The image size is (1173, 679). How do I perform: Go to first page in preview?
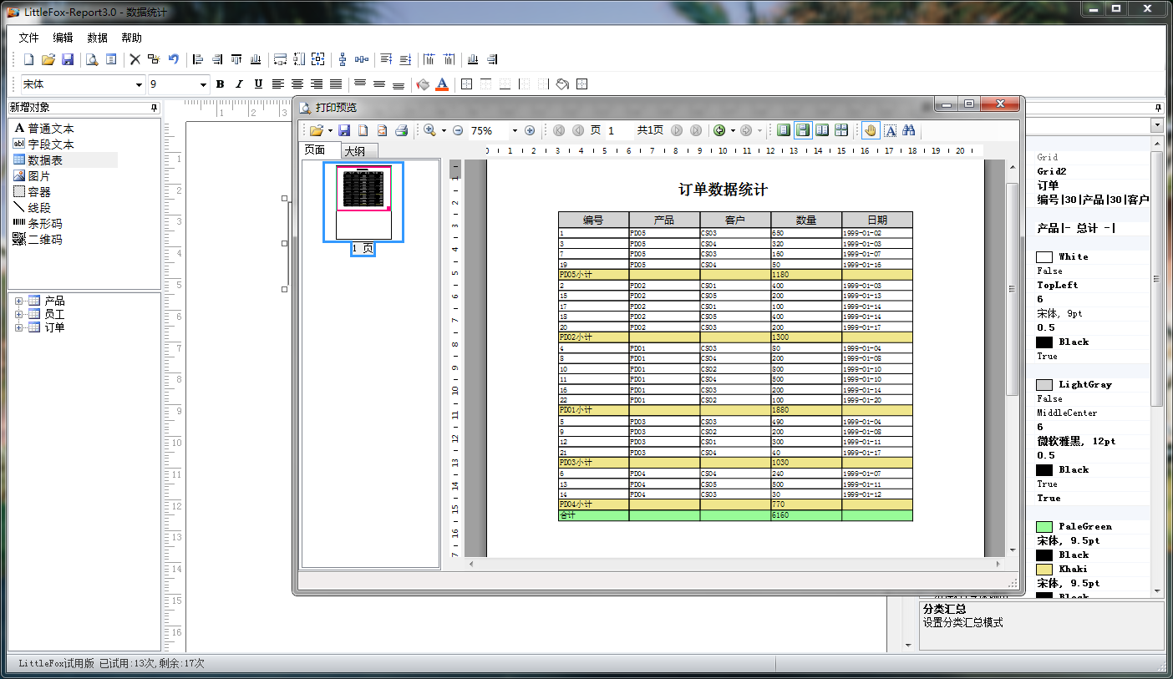click(x=558, y=130)
